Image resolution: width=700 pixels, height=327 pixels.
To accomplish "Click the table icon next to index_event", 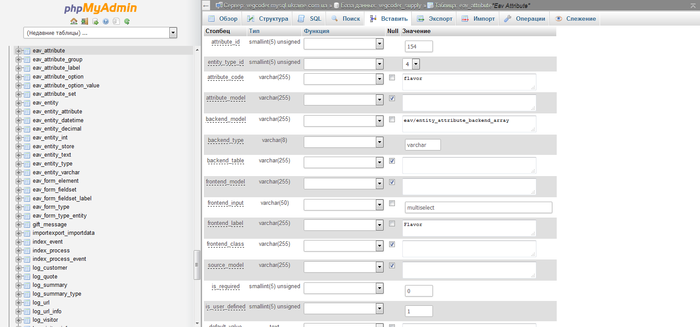I will pyautogui.click(x=27, y=242).
